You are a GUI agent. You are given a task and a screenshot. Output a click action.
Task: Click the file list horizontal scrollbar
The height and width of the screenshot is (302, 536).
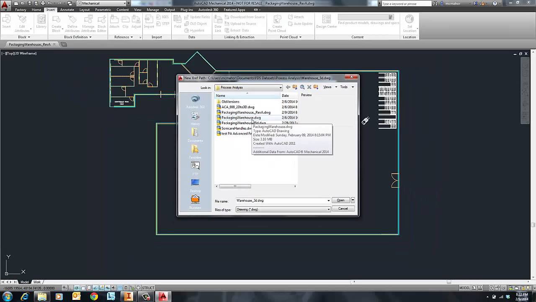[x=235, y=186]
